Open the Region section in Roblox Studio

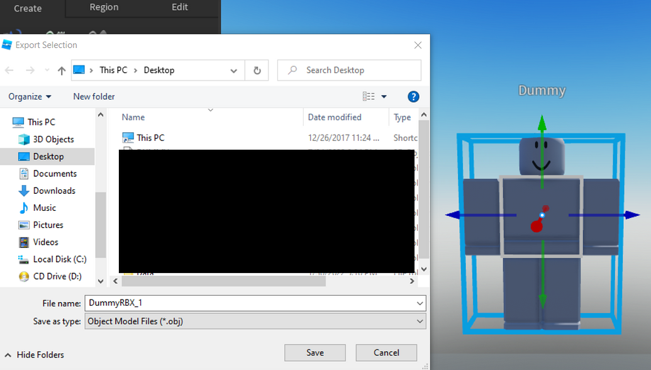point(104,7)
